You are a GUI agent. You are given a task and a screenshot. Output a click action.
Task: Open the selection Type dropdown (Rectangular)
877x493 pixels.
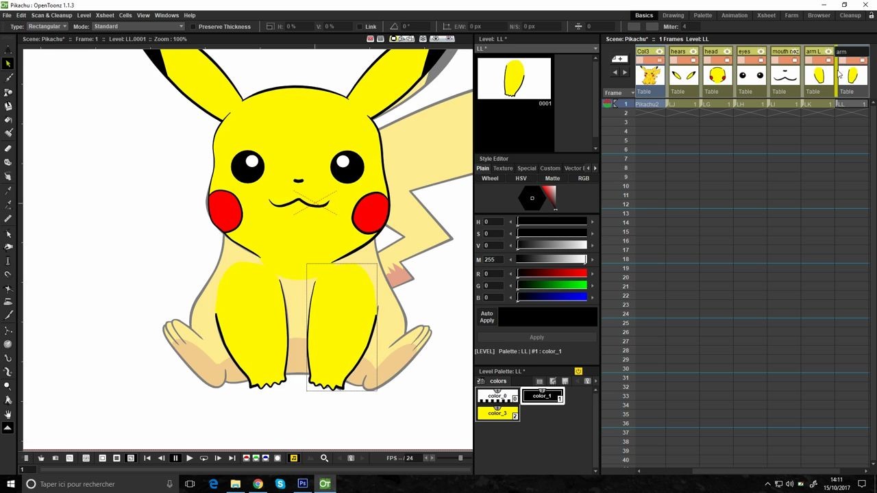pyautogui.click(x=48, y=26)
